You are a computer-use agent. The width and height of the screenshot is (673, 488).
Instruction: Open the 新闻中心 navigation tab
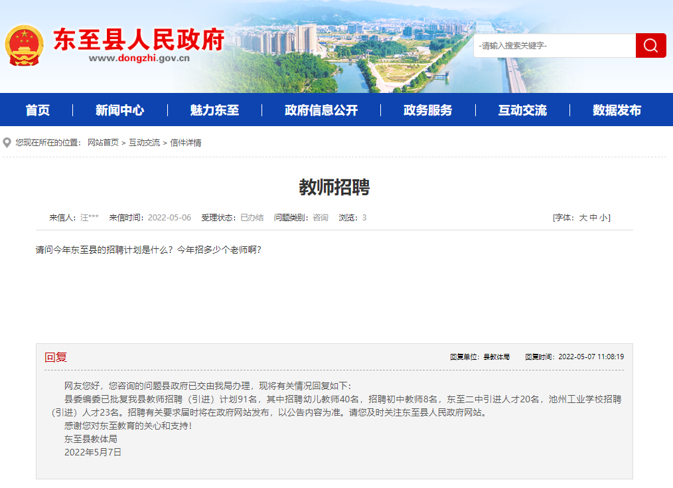click(x=119, y=110)
